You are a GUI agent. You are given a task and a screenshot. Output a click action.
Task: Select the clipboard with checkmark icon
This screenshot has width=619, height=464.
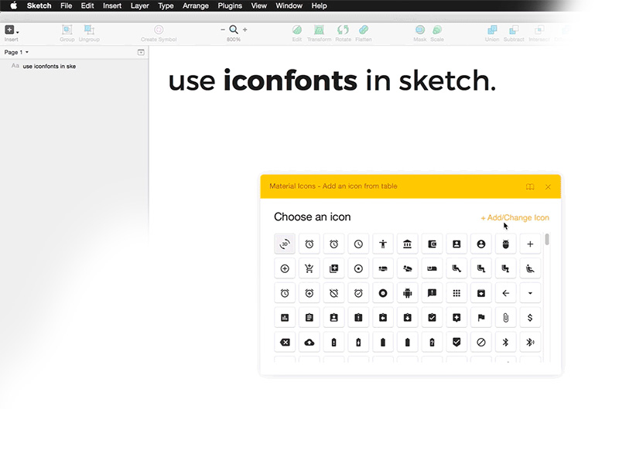click(432, 318)
